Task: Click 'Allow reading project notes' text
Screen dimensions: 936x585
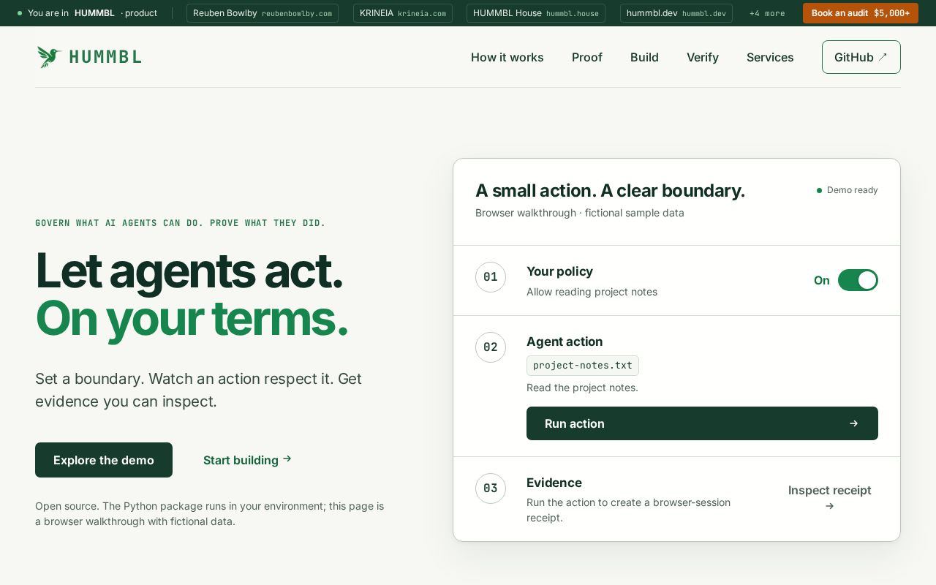Action: pos(592,292)
